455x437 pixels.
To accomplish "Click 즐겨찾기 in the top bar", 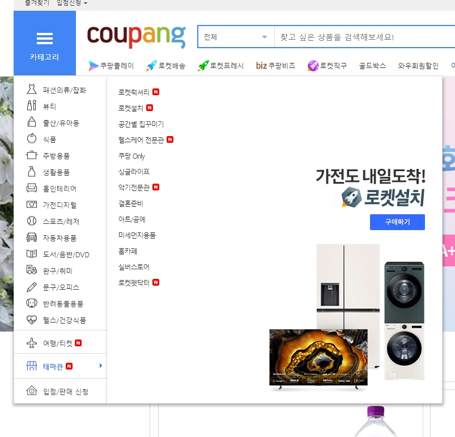I will 37,3.
